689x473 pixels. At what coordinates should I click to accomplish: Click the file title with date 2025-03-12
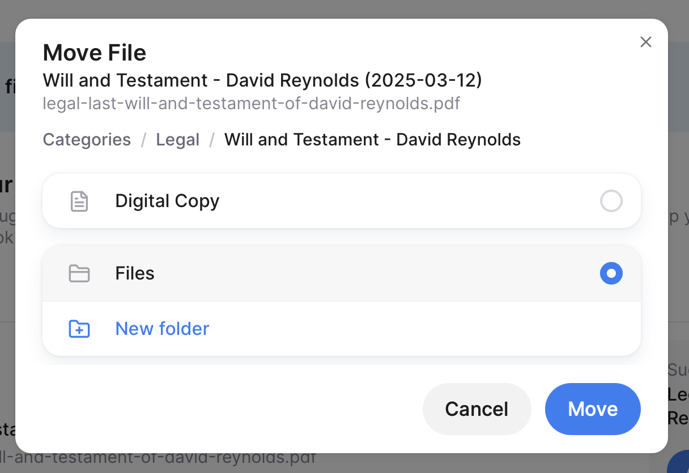pyautogui.click(x=262, y=80)
